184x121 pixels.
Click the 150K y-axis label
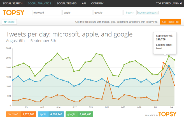9,77
